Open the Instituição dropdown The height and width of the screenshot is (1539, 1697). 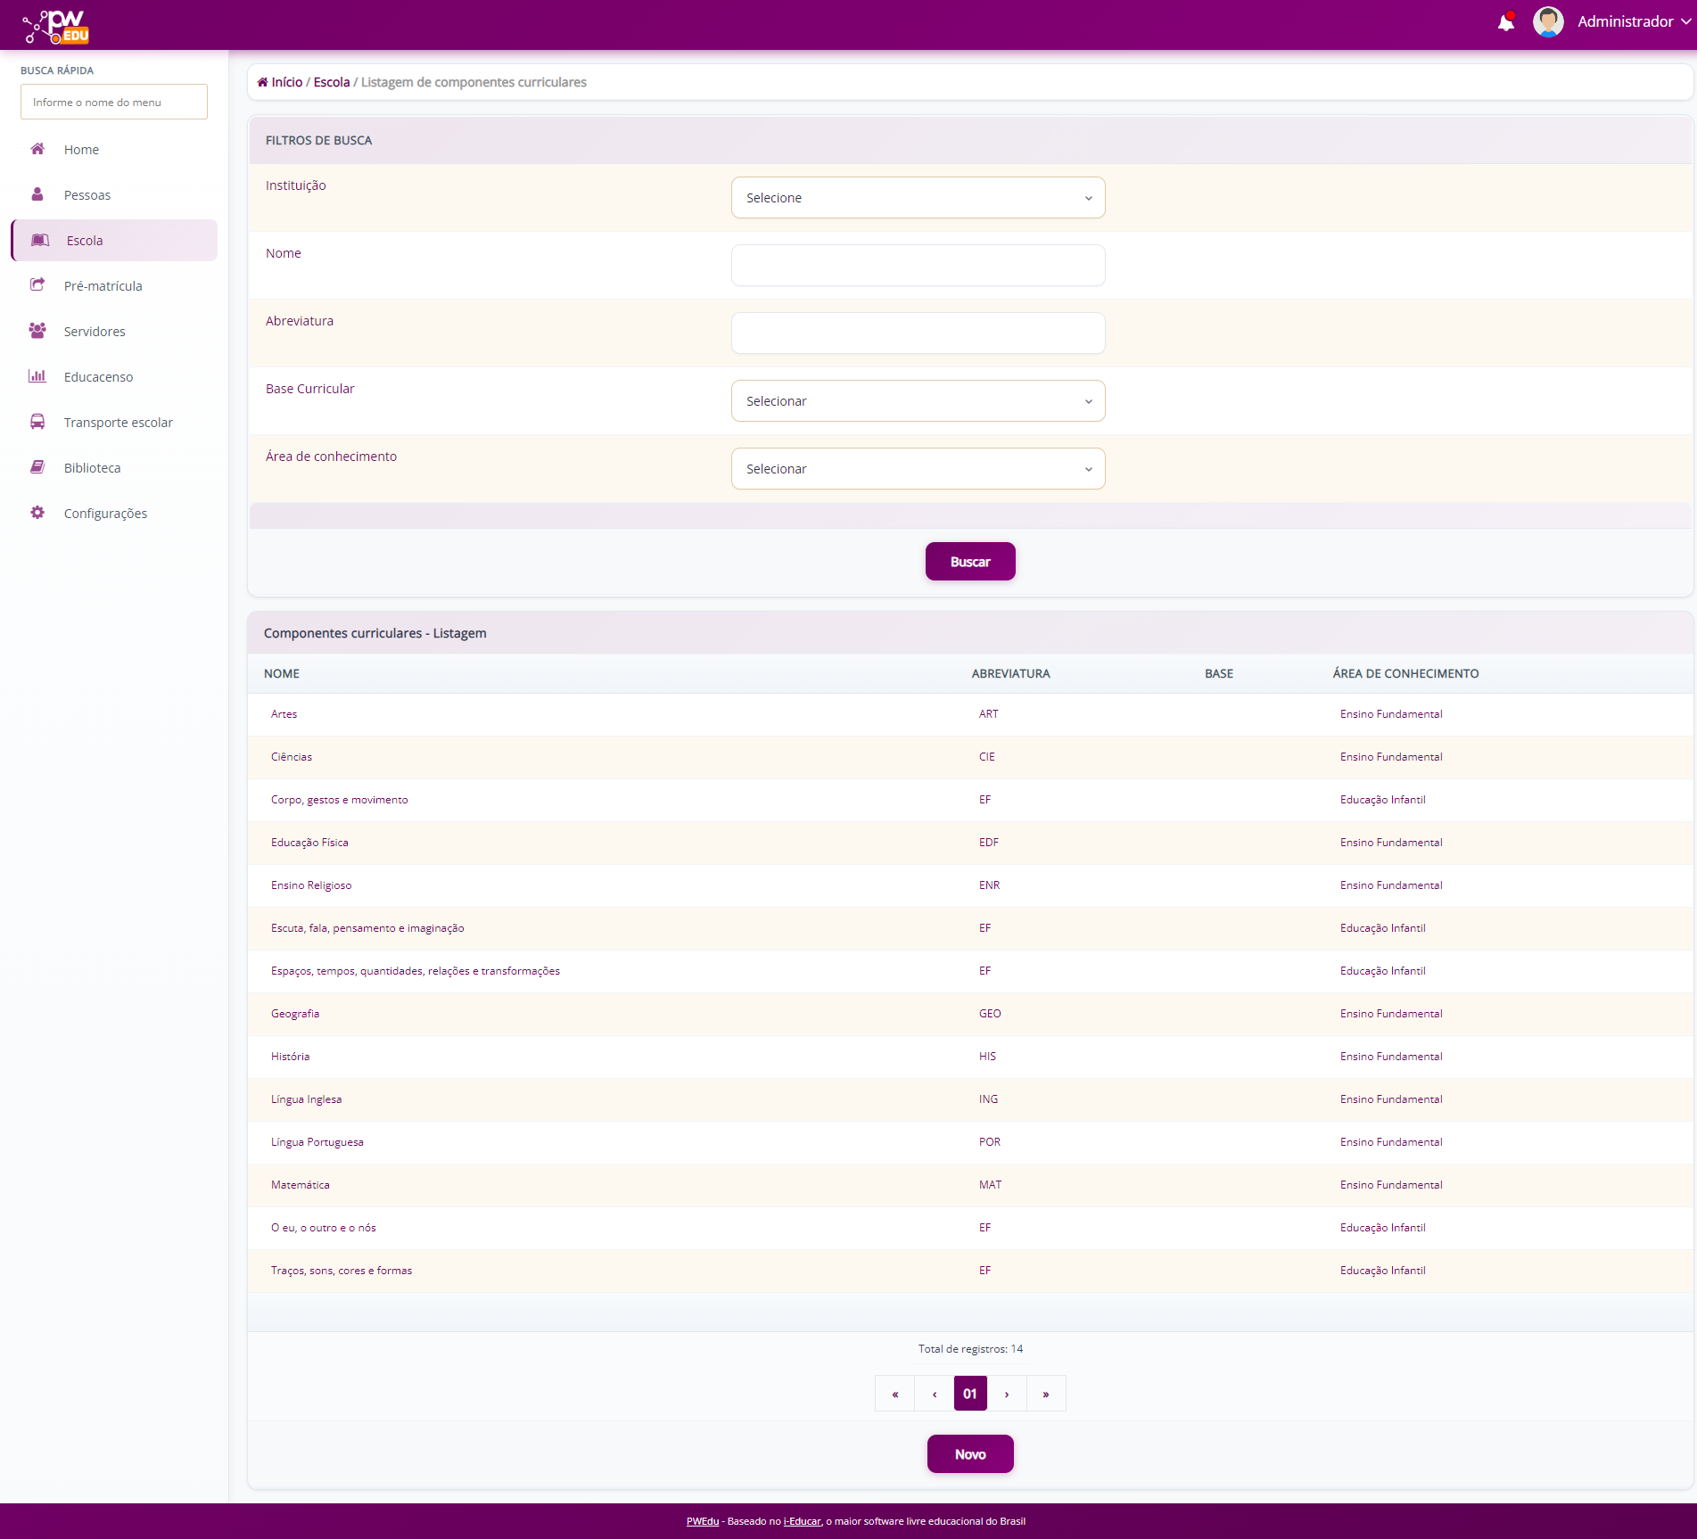pos(918,198)
